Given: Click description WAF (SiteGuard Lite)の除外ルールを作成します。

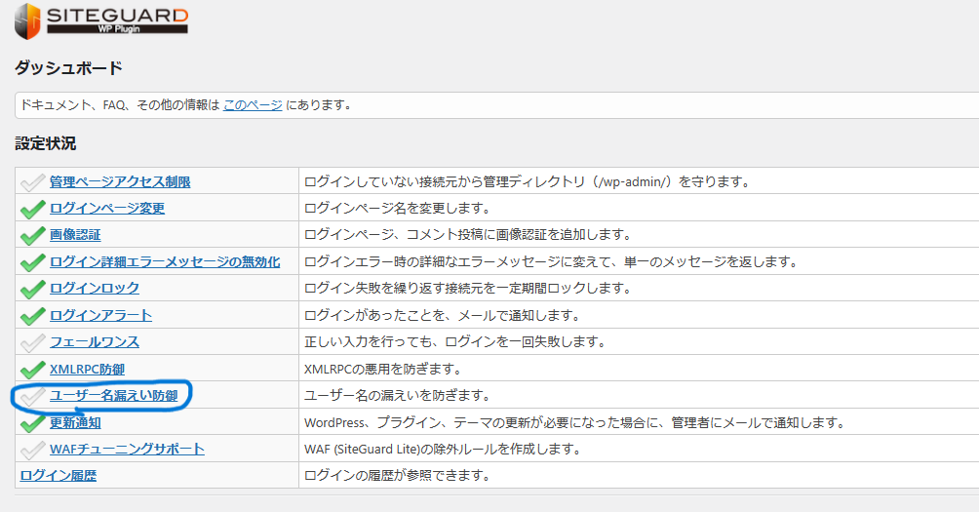Looking at the screenshot, I should point(443,449).
